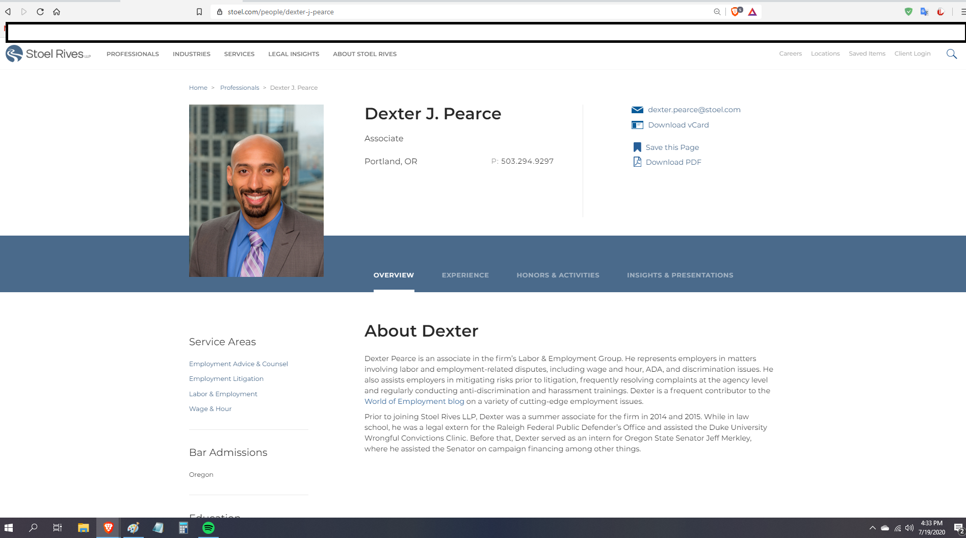Open the INDUSTRIES menu
This screenshot has height=538, width=966.
[x=192, y=54]
